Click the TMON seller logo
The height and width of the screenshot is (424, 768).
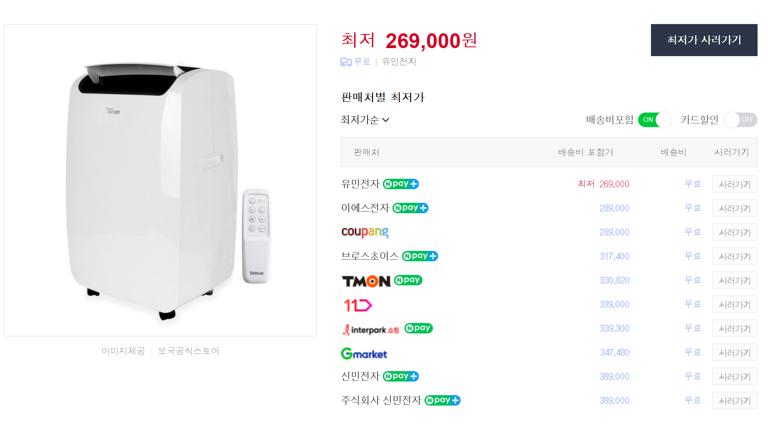point(366,281)
